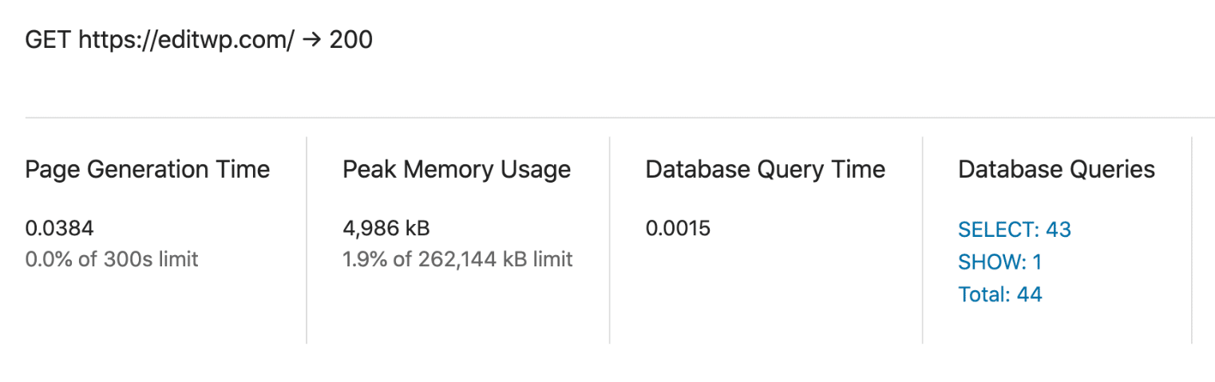
Task: Click the Database Query Time heading
Action: point(765,169)
